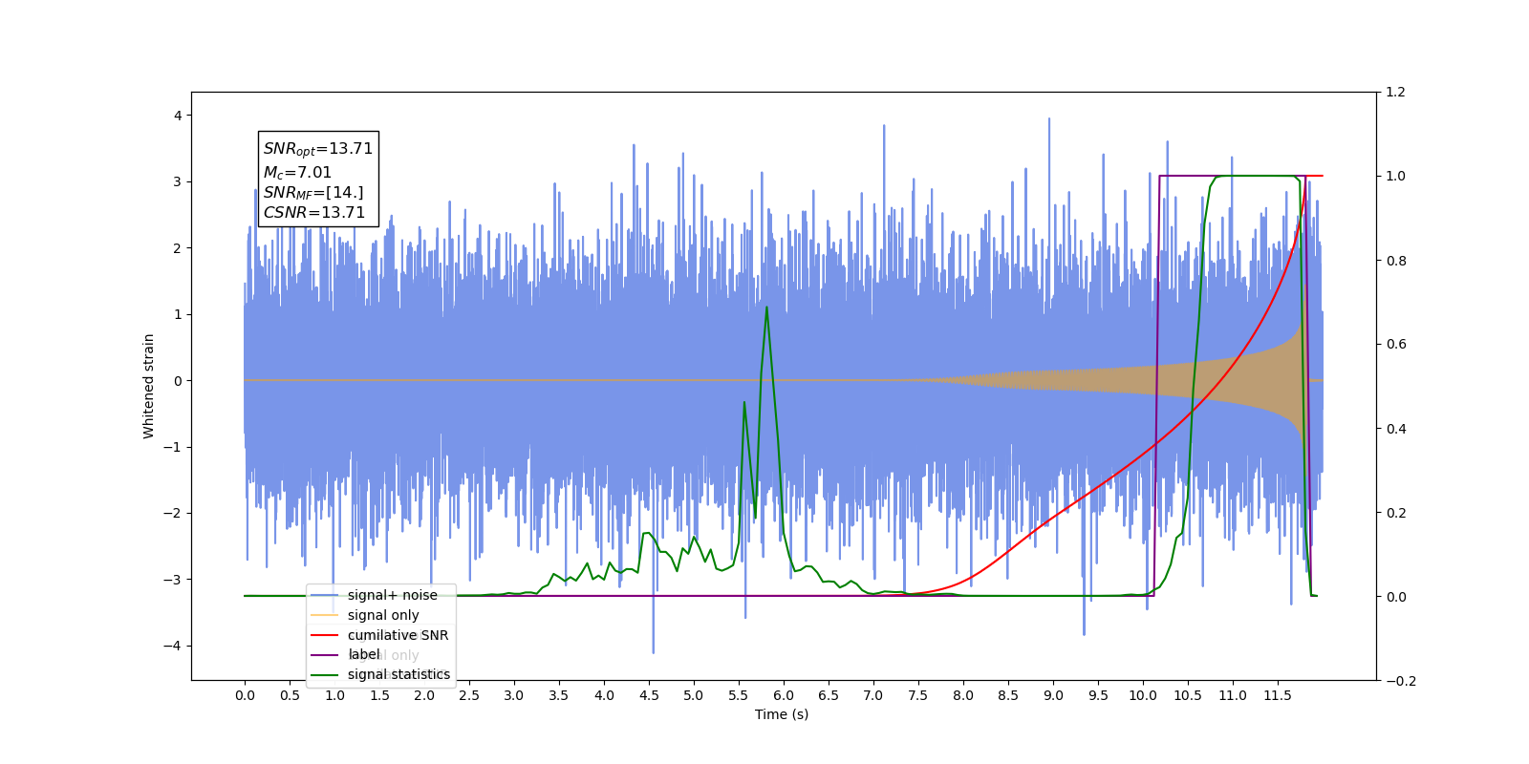The height and width of the screenshot is (764, 1529).
Task: Click the 1.2 tick on the right axis
Action: tap(1395, 93)
